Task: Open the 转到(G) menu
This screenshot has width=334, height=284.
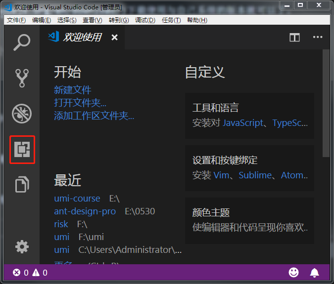Action: pos(119,20)
